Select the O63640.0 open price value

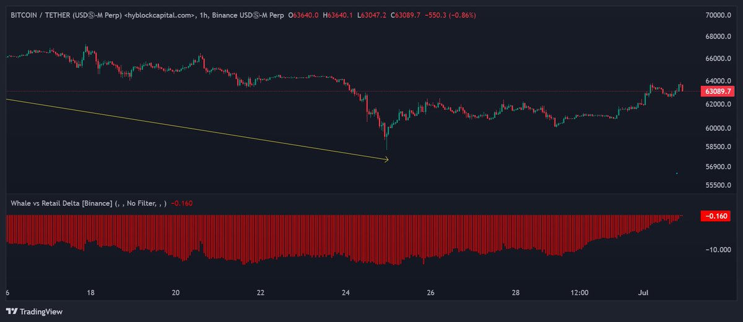(303, 14)
